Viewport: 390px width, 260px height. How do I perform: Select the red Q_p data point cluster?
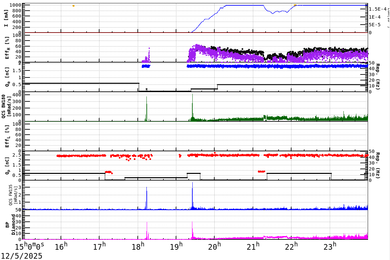[233, 155]
